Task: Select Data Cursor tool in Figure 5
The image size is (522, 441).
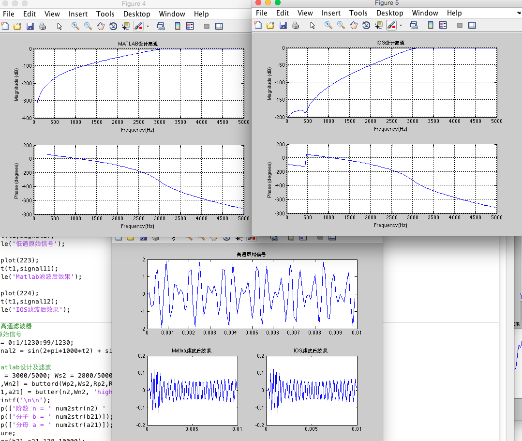Action: tap(378, 25)
